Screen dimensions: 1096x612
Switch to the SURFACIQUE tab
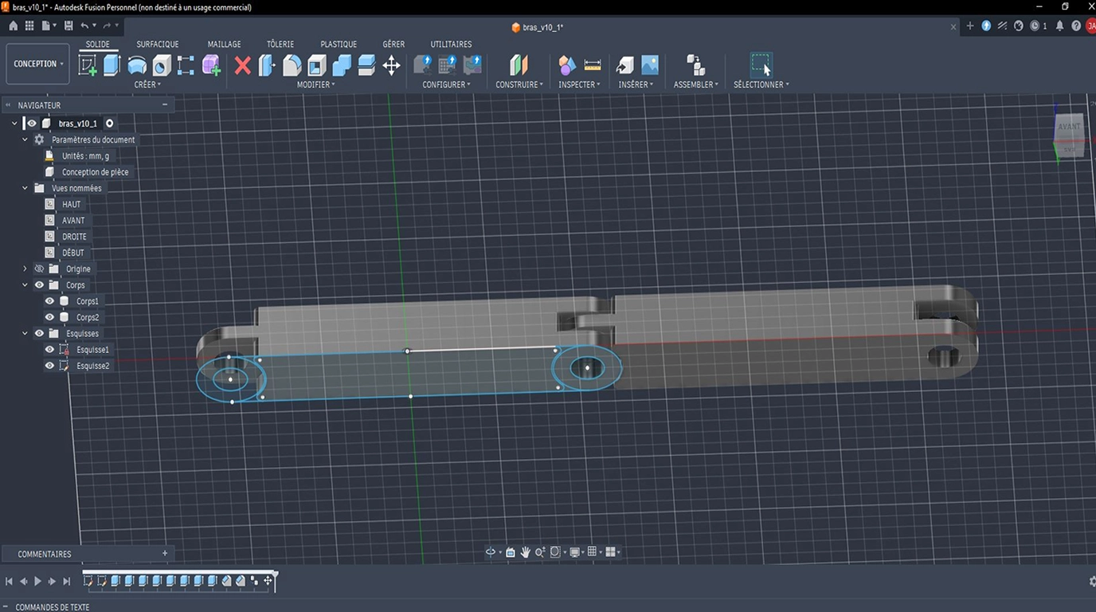pyautogui.click(x=158, y=44)
